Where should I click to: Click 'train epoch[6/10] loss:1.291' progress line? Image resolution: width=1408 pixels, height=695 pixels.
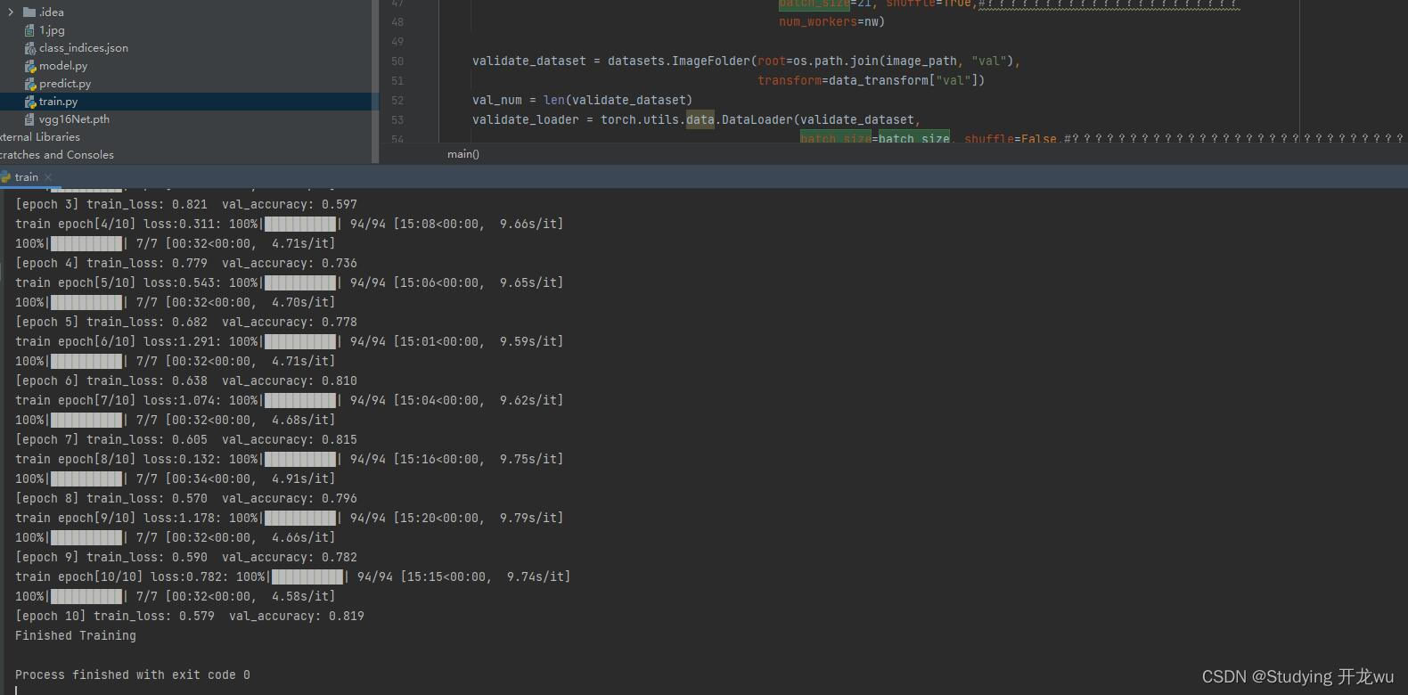290,342
